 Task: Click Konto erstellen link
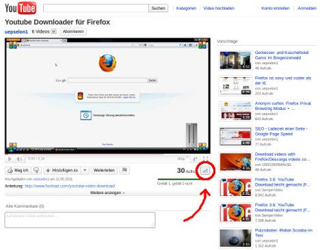click(x=276, y=8)
